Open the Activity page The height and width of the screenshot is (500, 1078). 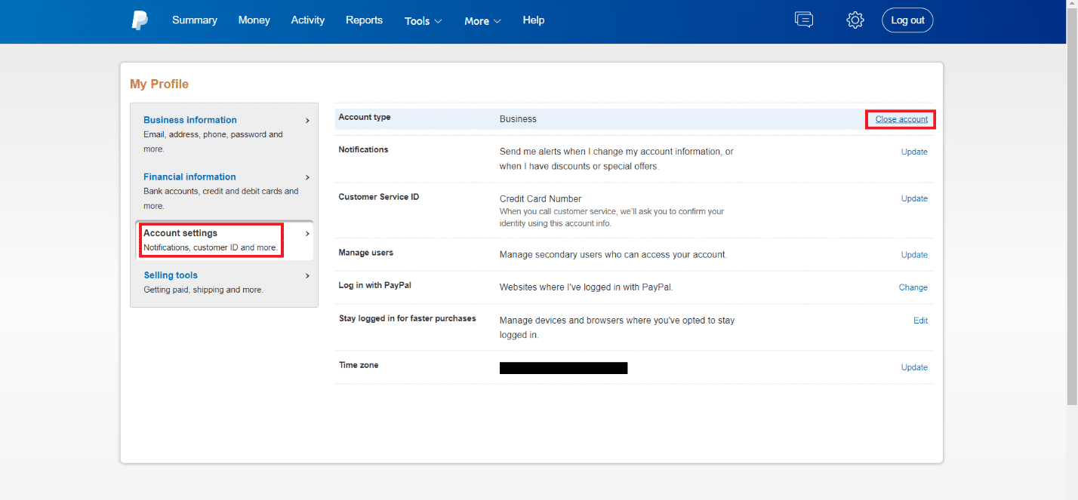click(x=308, y=20)
